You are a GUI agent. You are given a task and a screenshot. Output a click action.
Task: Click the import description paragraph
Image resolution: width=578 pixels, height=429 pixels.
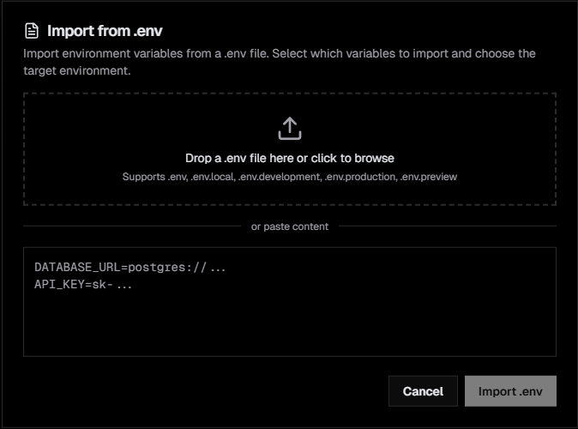[280, 53]
